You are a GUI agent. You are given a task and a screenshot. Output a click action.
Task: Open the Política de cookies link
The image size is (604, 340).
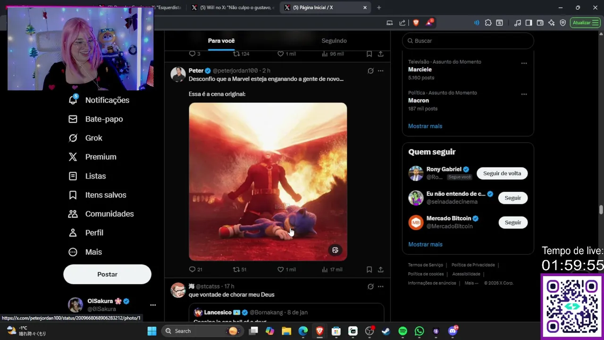pos(426,274)
